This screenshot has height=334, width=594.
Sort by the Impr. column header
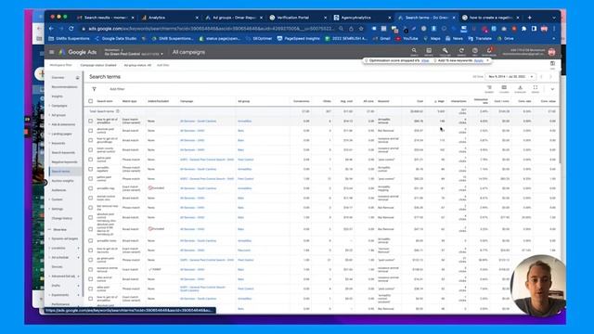coord(439,101)
